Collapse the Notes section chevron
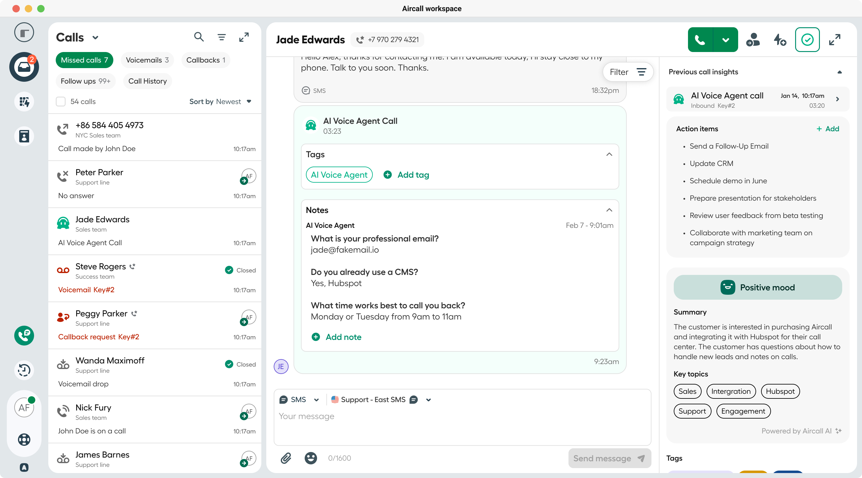This screenshot has width=862, height=478. (x=609, y=210)
